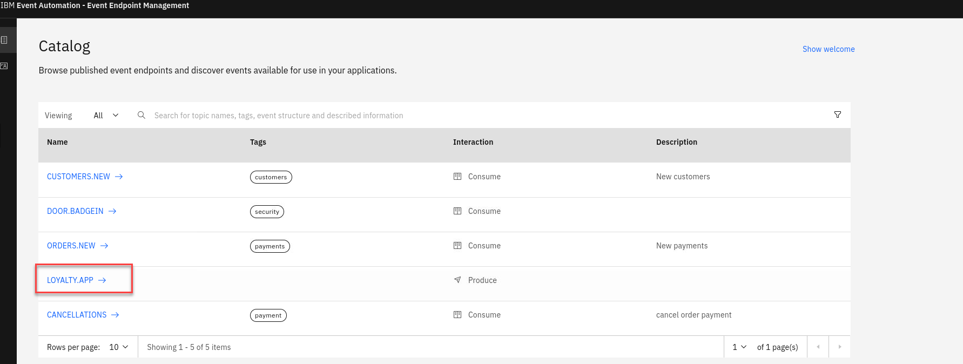This screenshot has width=963, height=364.
Task: Click the arrow icon next to CUSTOMERS.NEW
Action: pos(119,177)
